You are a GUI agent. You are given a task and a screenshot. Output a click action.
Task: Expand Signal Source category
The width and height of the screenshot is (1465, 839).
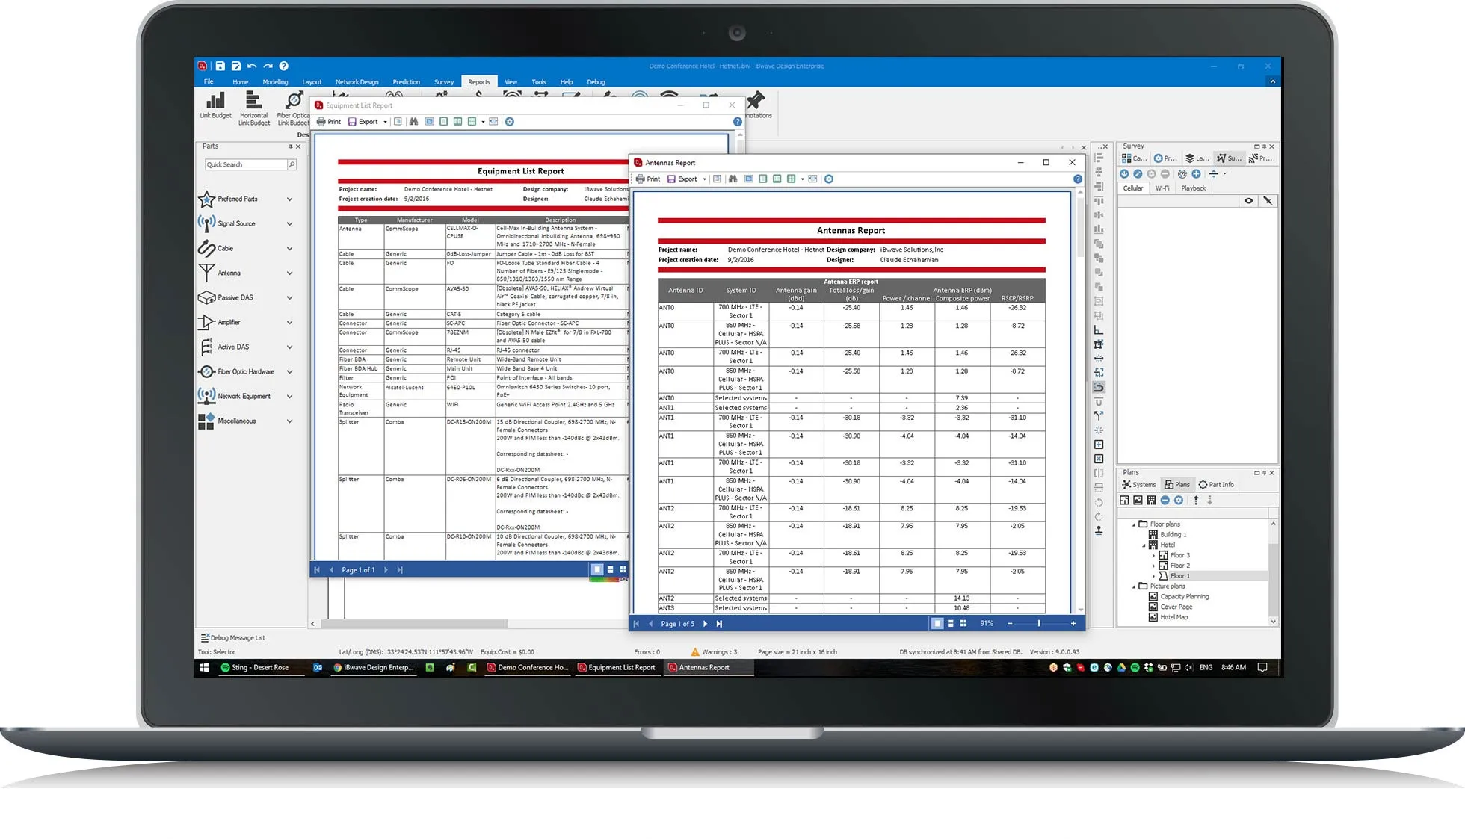[x=290, y=224]
